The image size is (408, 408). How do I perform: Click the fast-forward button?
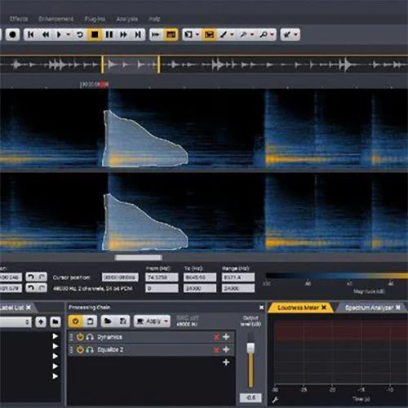(x=123, y=34)
